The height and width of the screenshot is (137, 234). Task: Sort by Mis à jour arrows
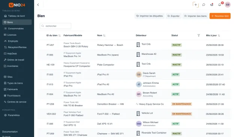pos(219,36)
